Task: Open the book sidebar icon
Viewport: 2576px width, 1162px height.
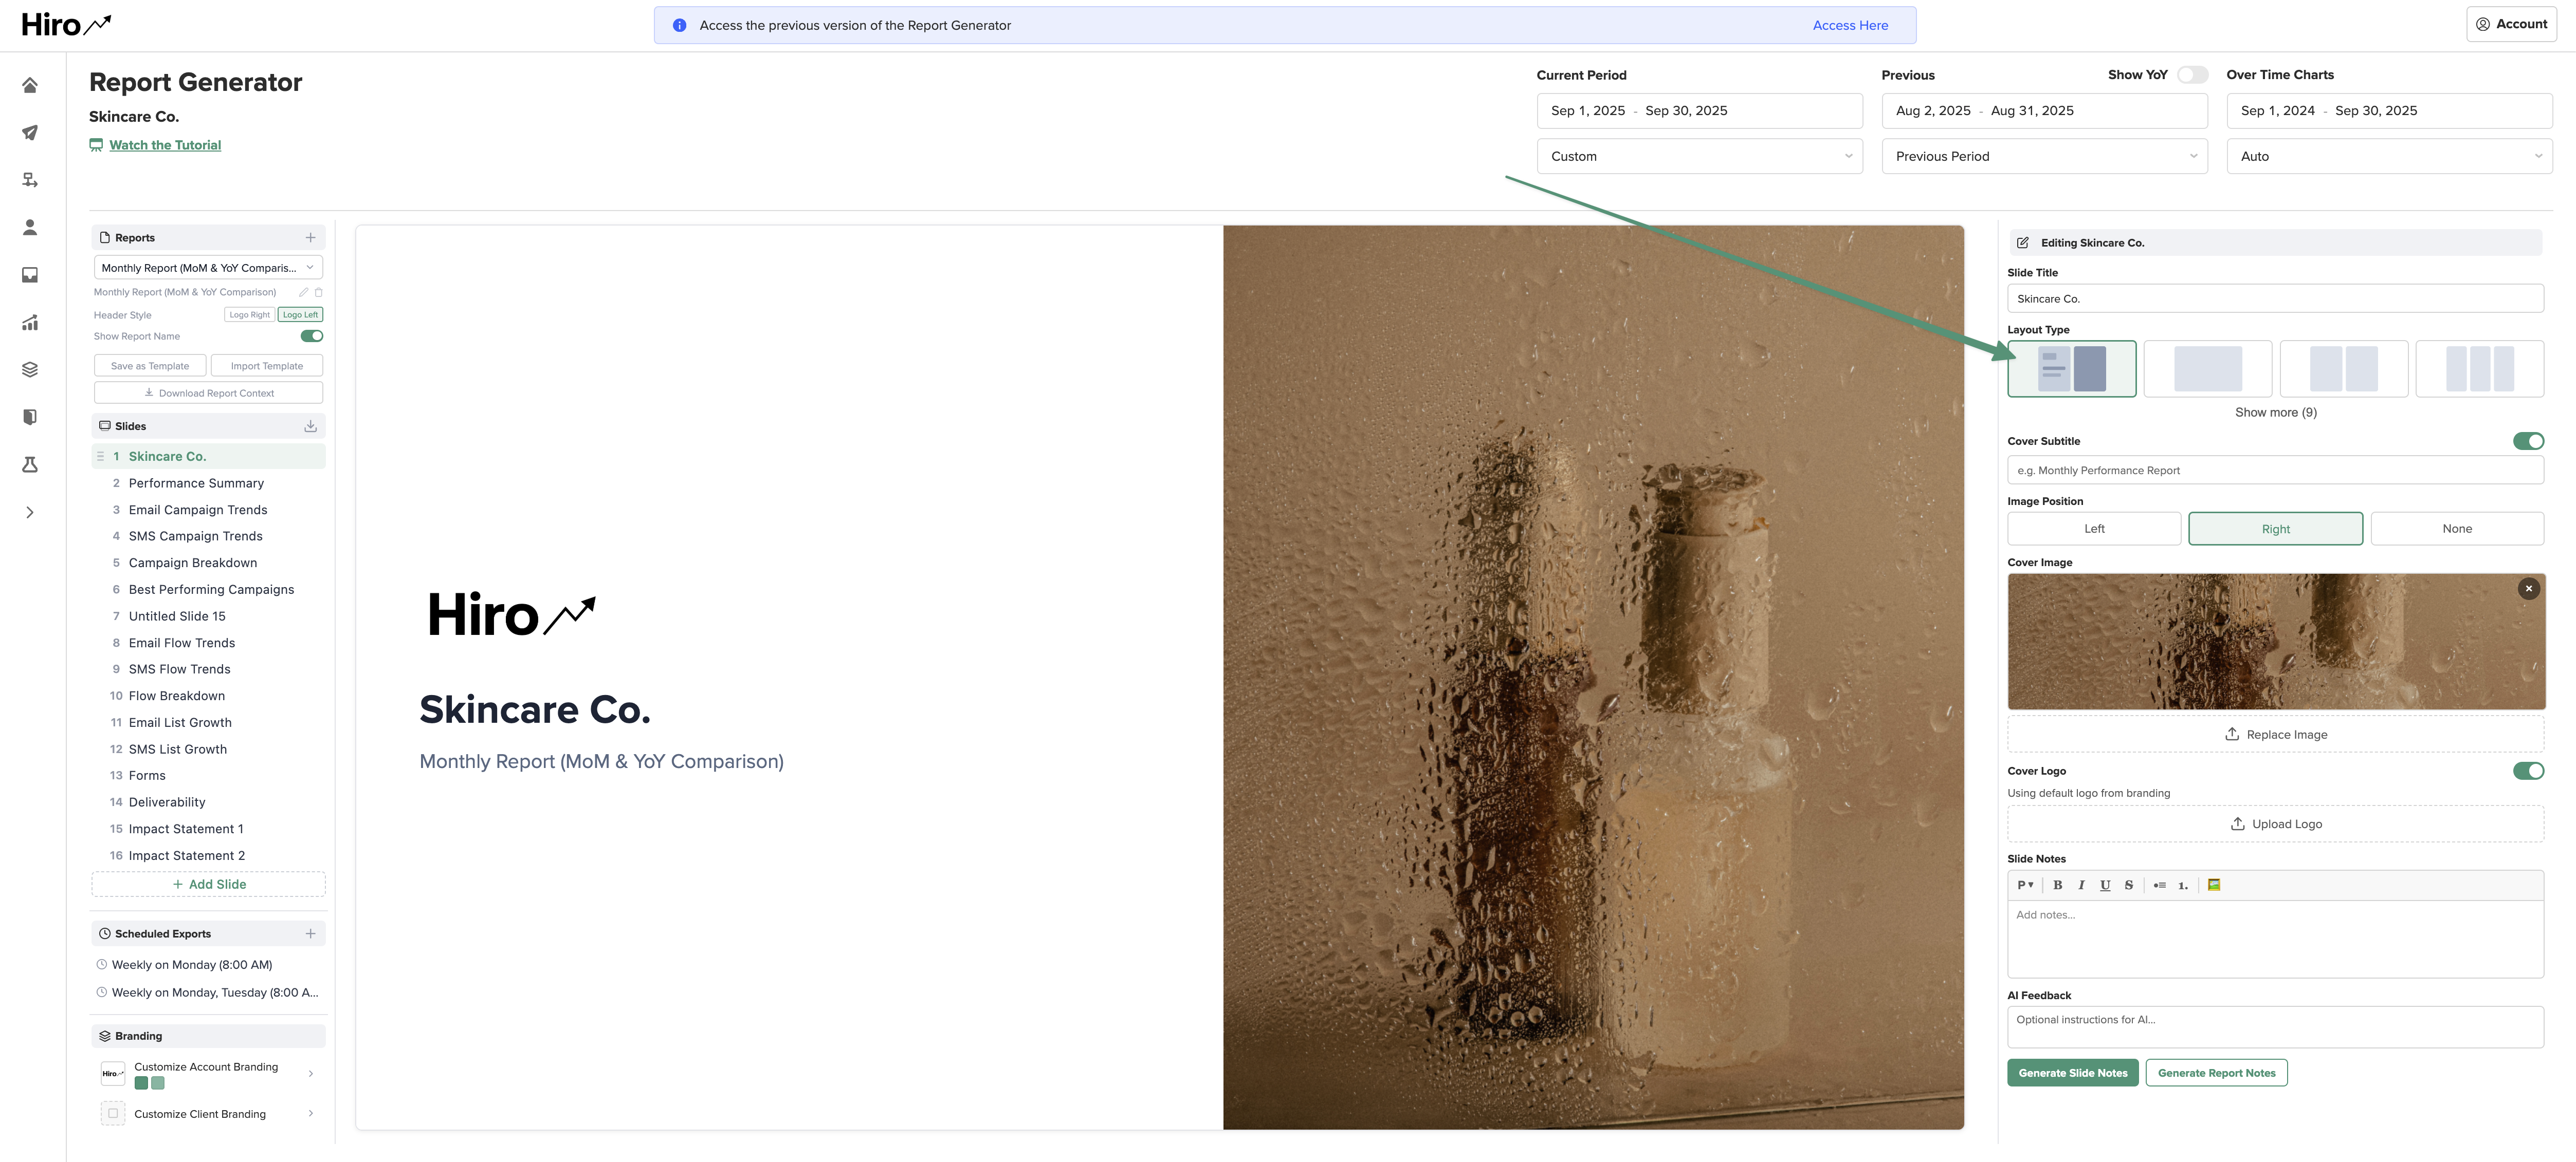Action: [30, 417]
